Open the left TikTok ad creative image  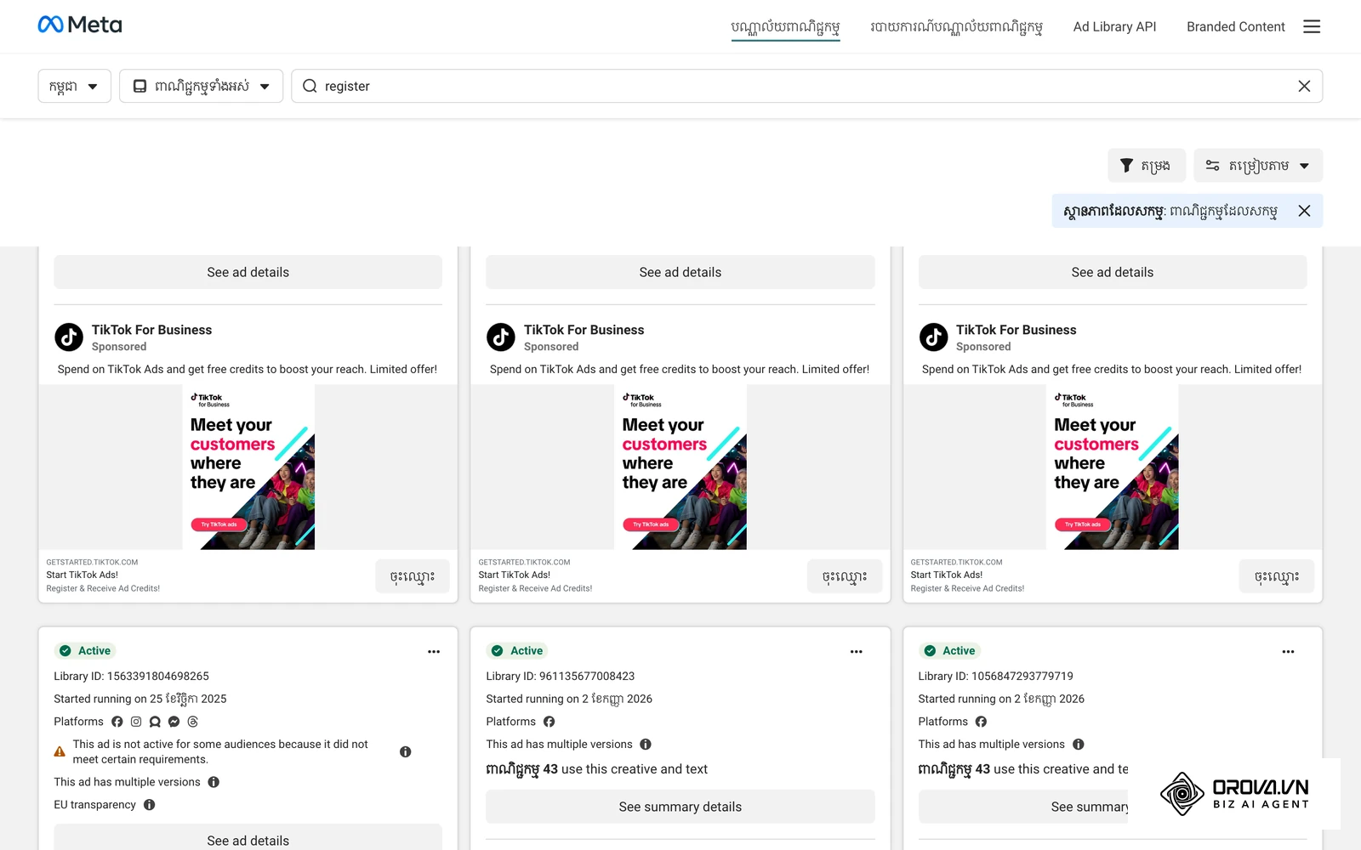point(248,467)
